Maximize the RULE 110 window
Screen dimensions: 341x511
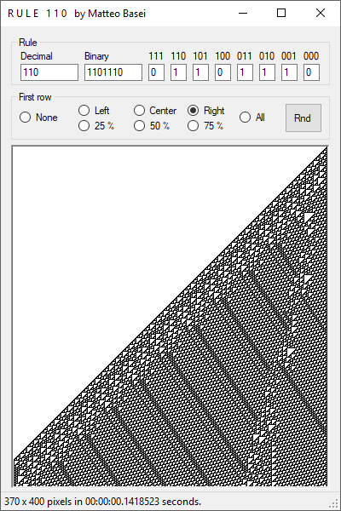(x=281, y=13)
